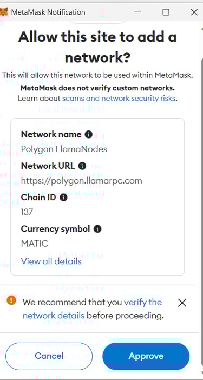Maximize the MetaMask Notification window

166,12
